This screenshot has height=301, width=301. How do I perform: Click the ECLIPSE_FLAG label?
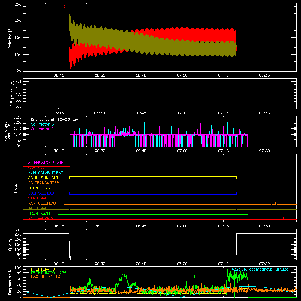[x=41, y=193]
